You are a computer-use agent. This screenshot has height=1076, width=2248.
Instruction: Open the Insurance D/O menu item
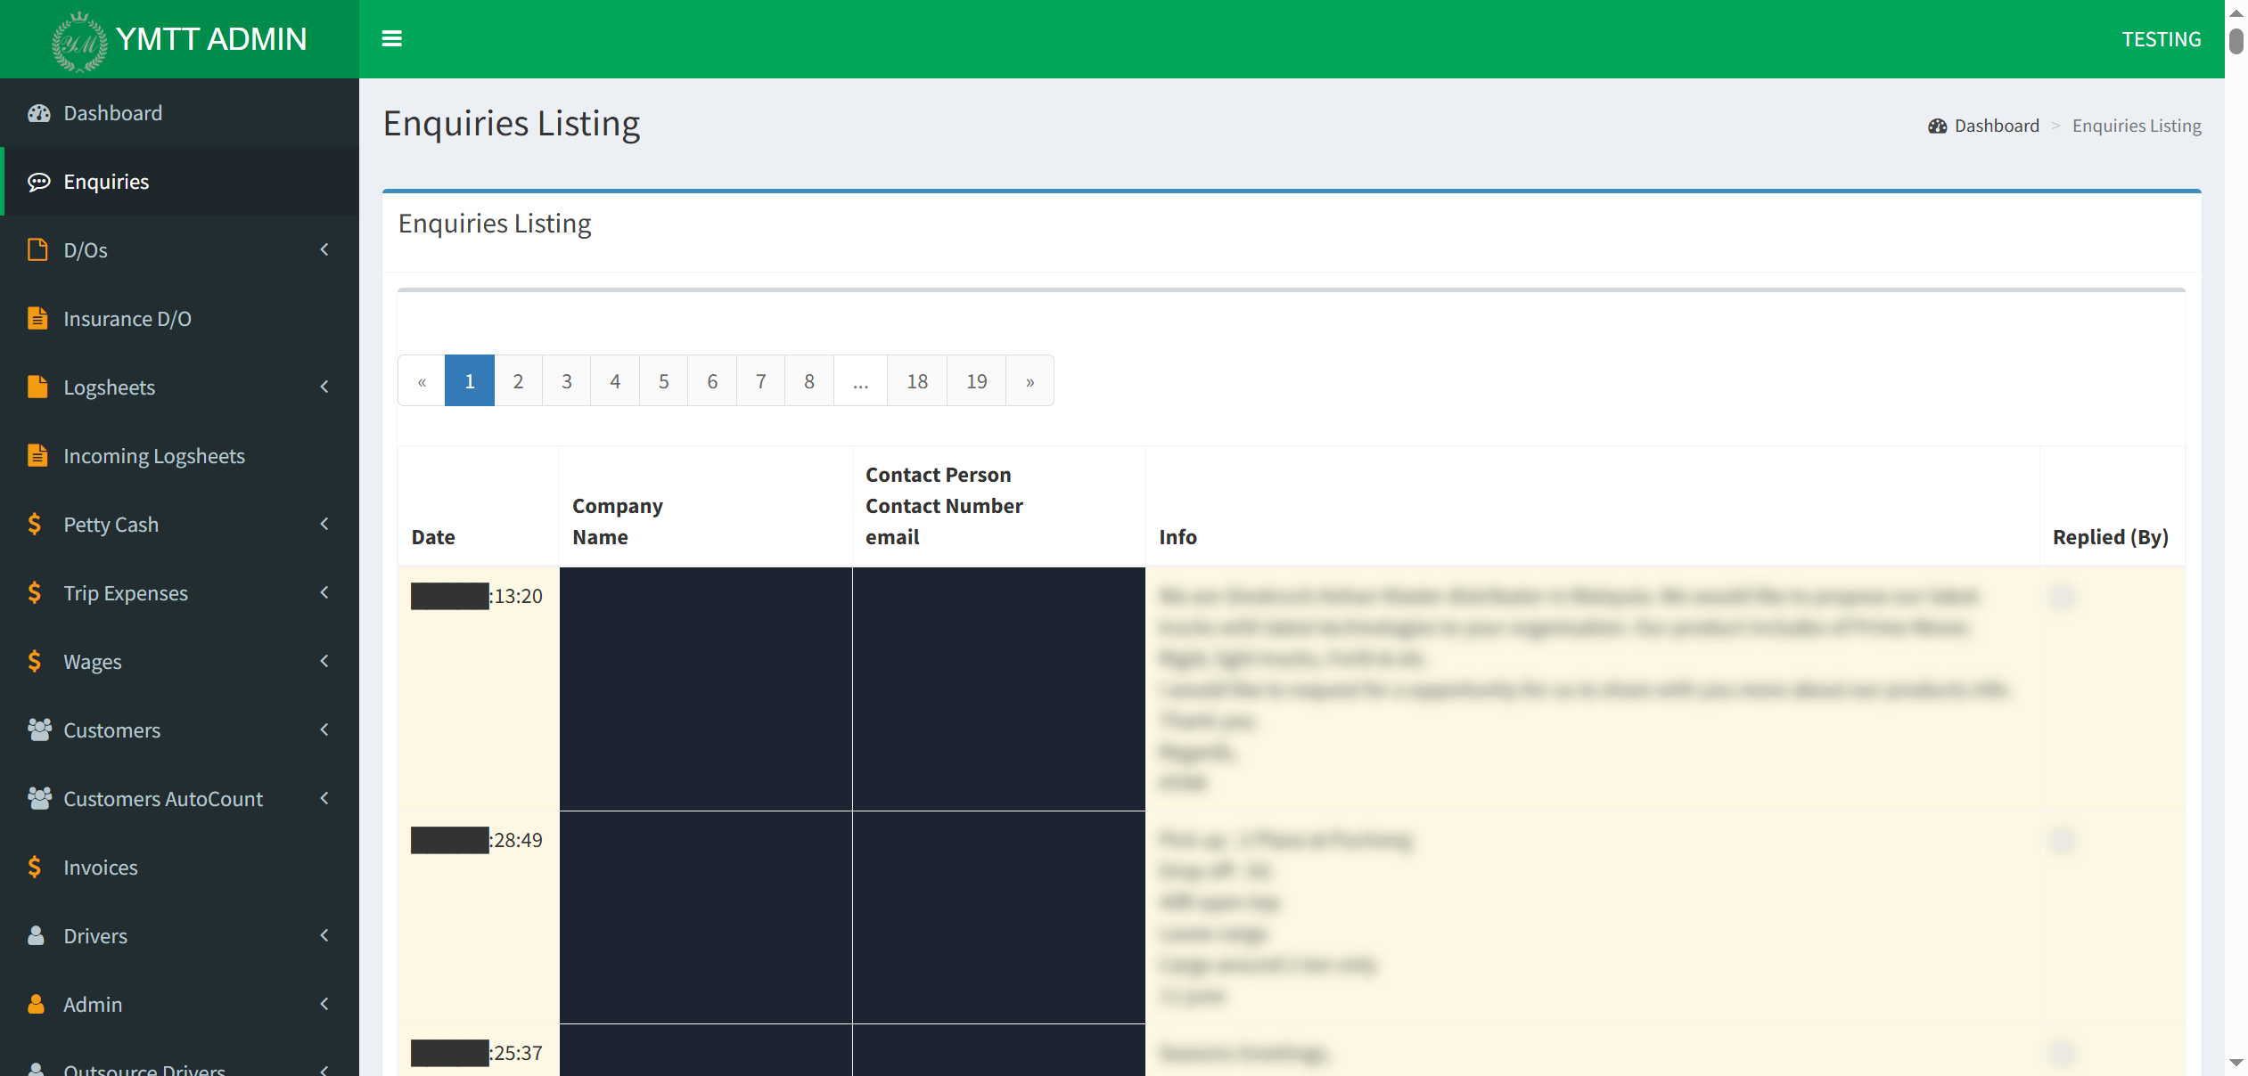point(179,319)
